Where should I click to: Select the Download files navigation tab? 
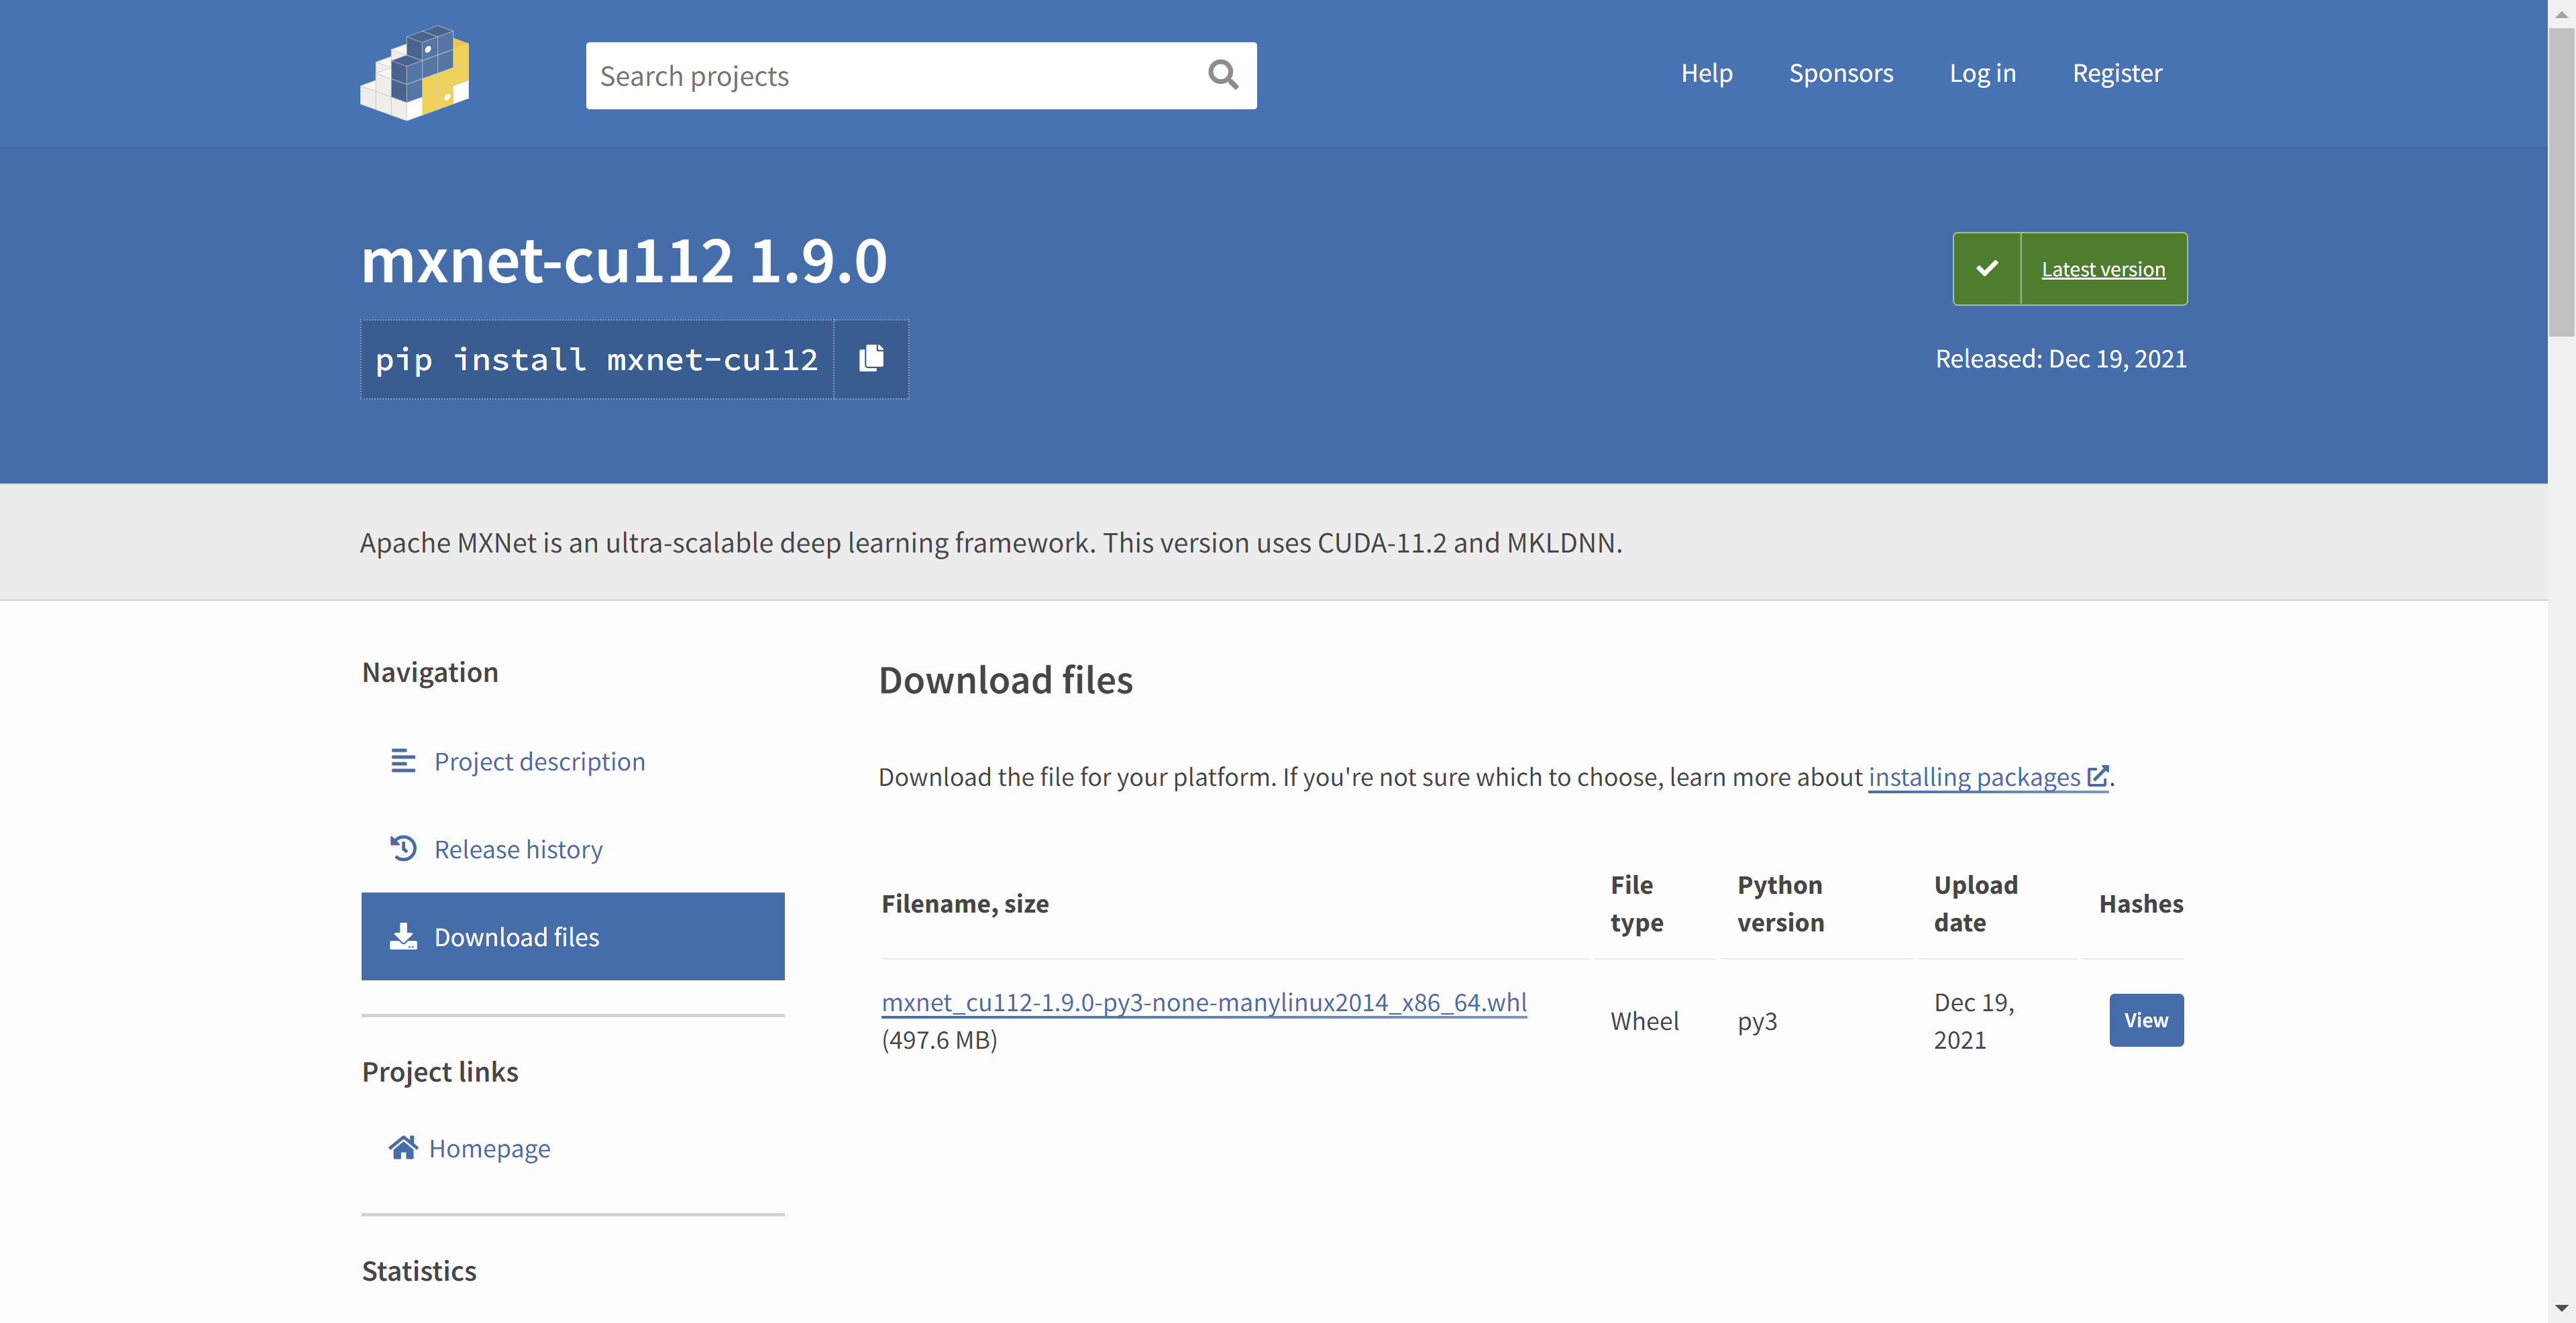click(573, 936)
